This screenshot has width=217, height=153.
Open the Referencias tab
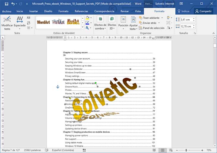pyautogui.click(x=81, y=11)
